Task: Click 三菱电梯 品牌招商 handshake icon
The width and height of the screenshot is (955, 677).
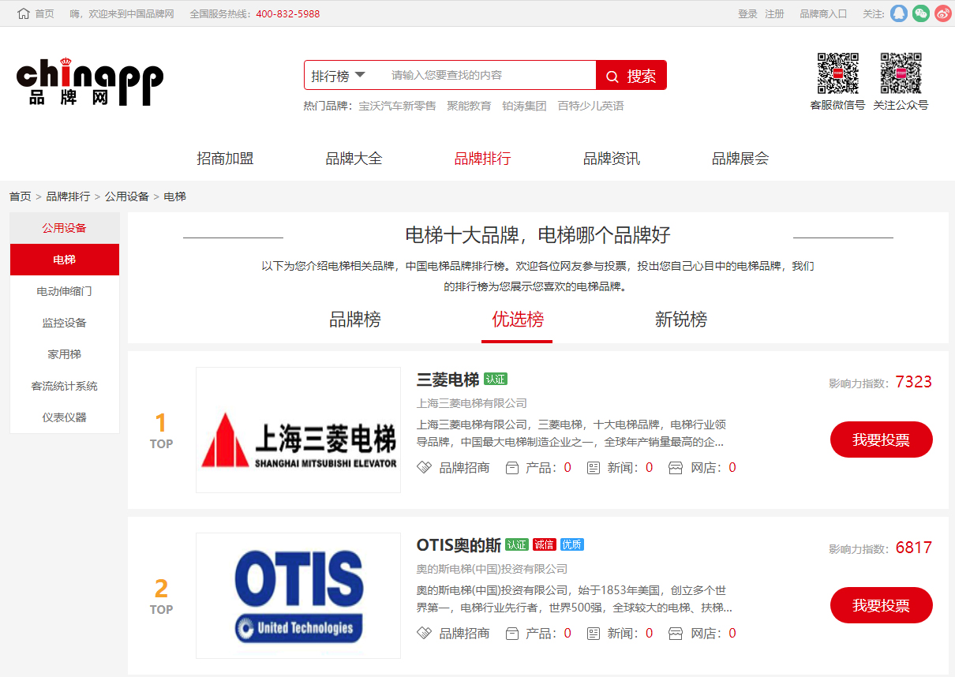Action: (x=424, y=468)
